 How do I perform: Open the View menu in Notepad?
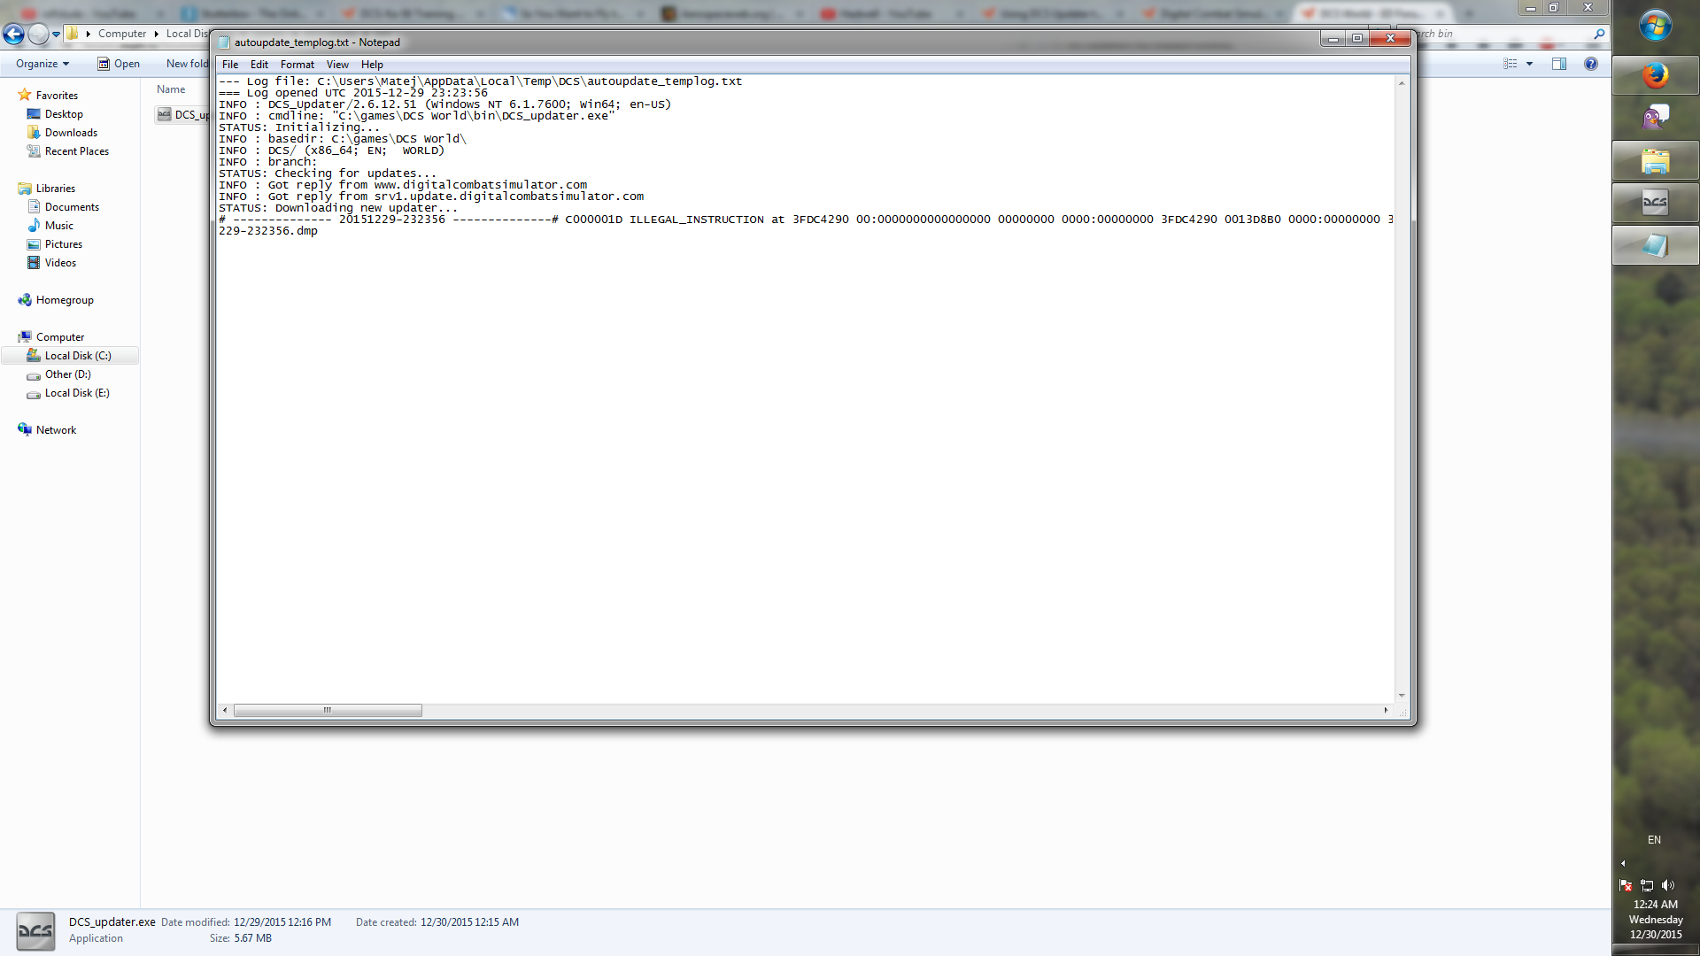click(x=337, y=65)
